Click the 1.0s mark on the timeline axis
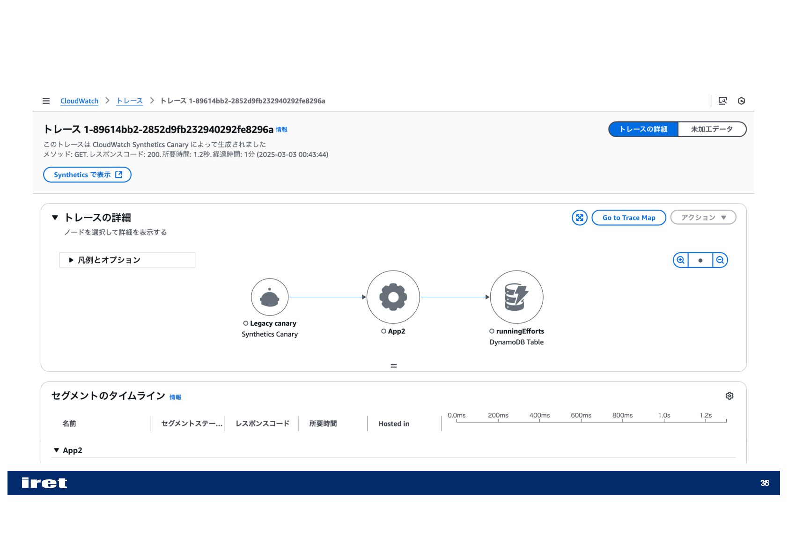788x557 pixels. coord(664,416)
